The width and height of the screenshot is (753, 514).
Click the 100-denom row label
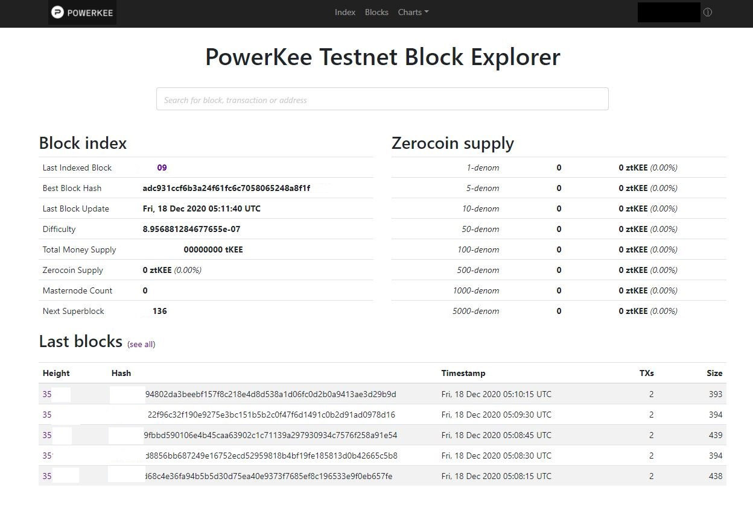pyautogui.click(x=478, y=249)
